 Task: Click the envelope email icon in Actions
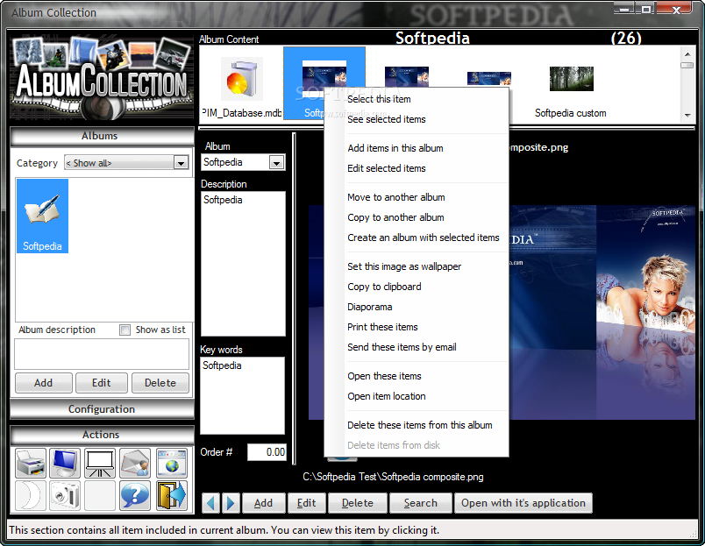135,463
